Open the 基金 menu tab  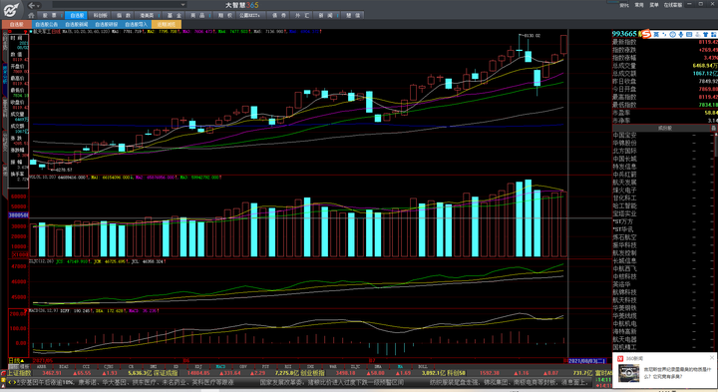[x=174, y=15]
